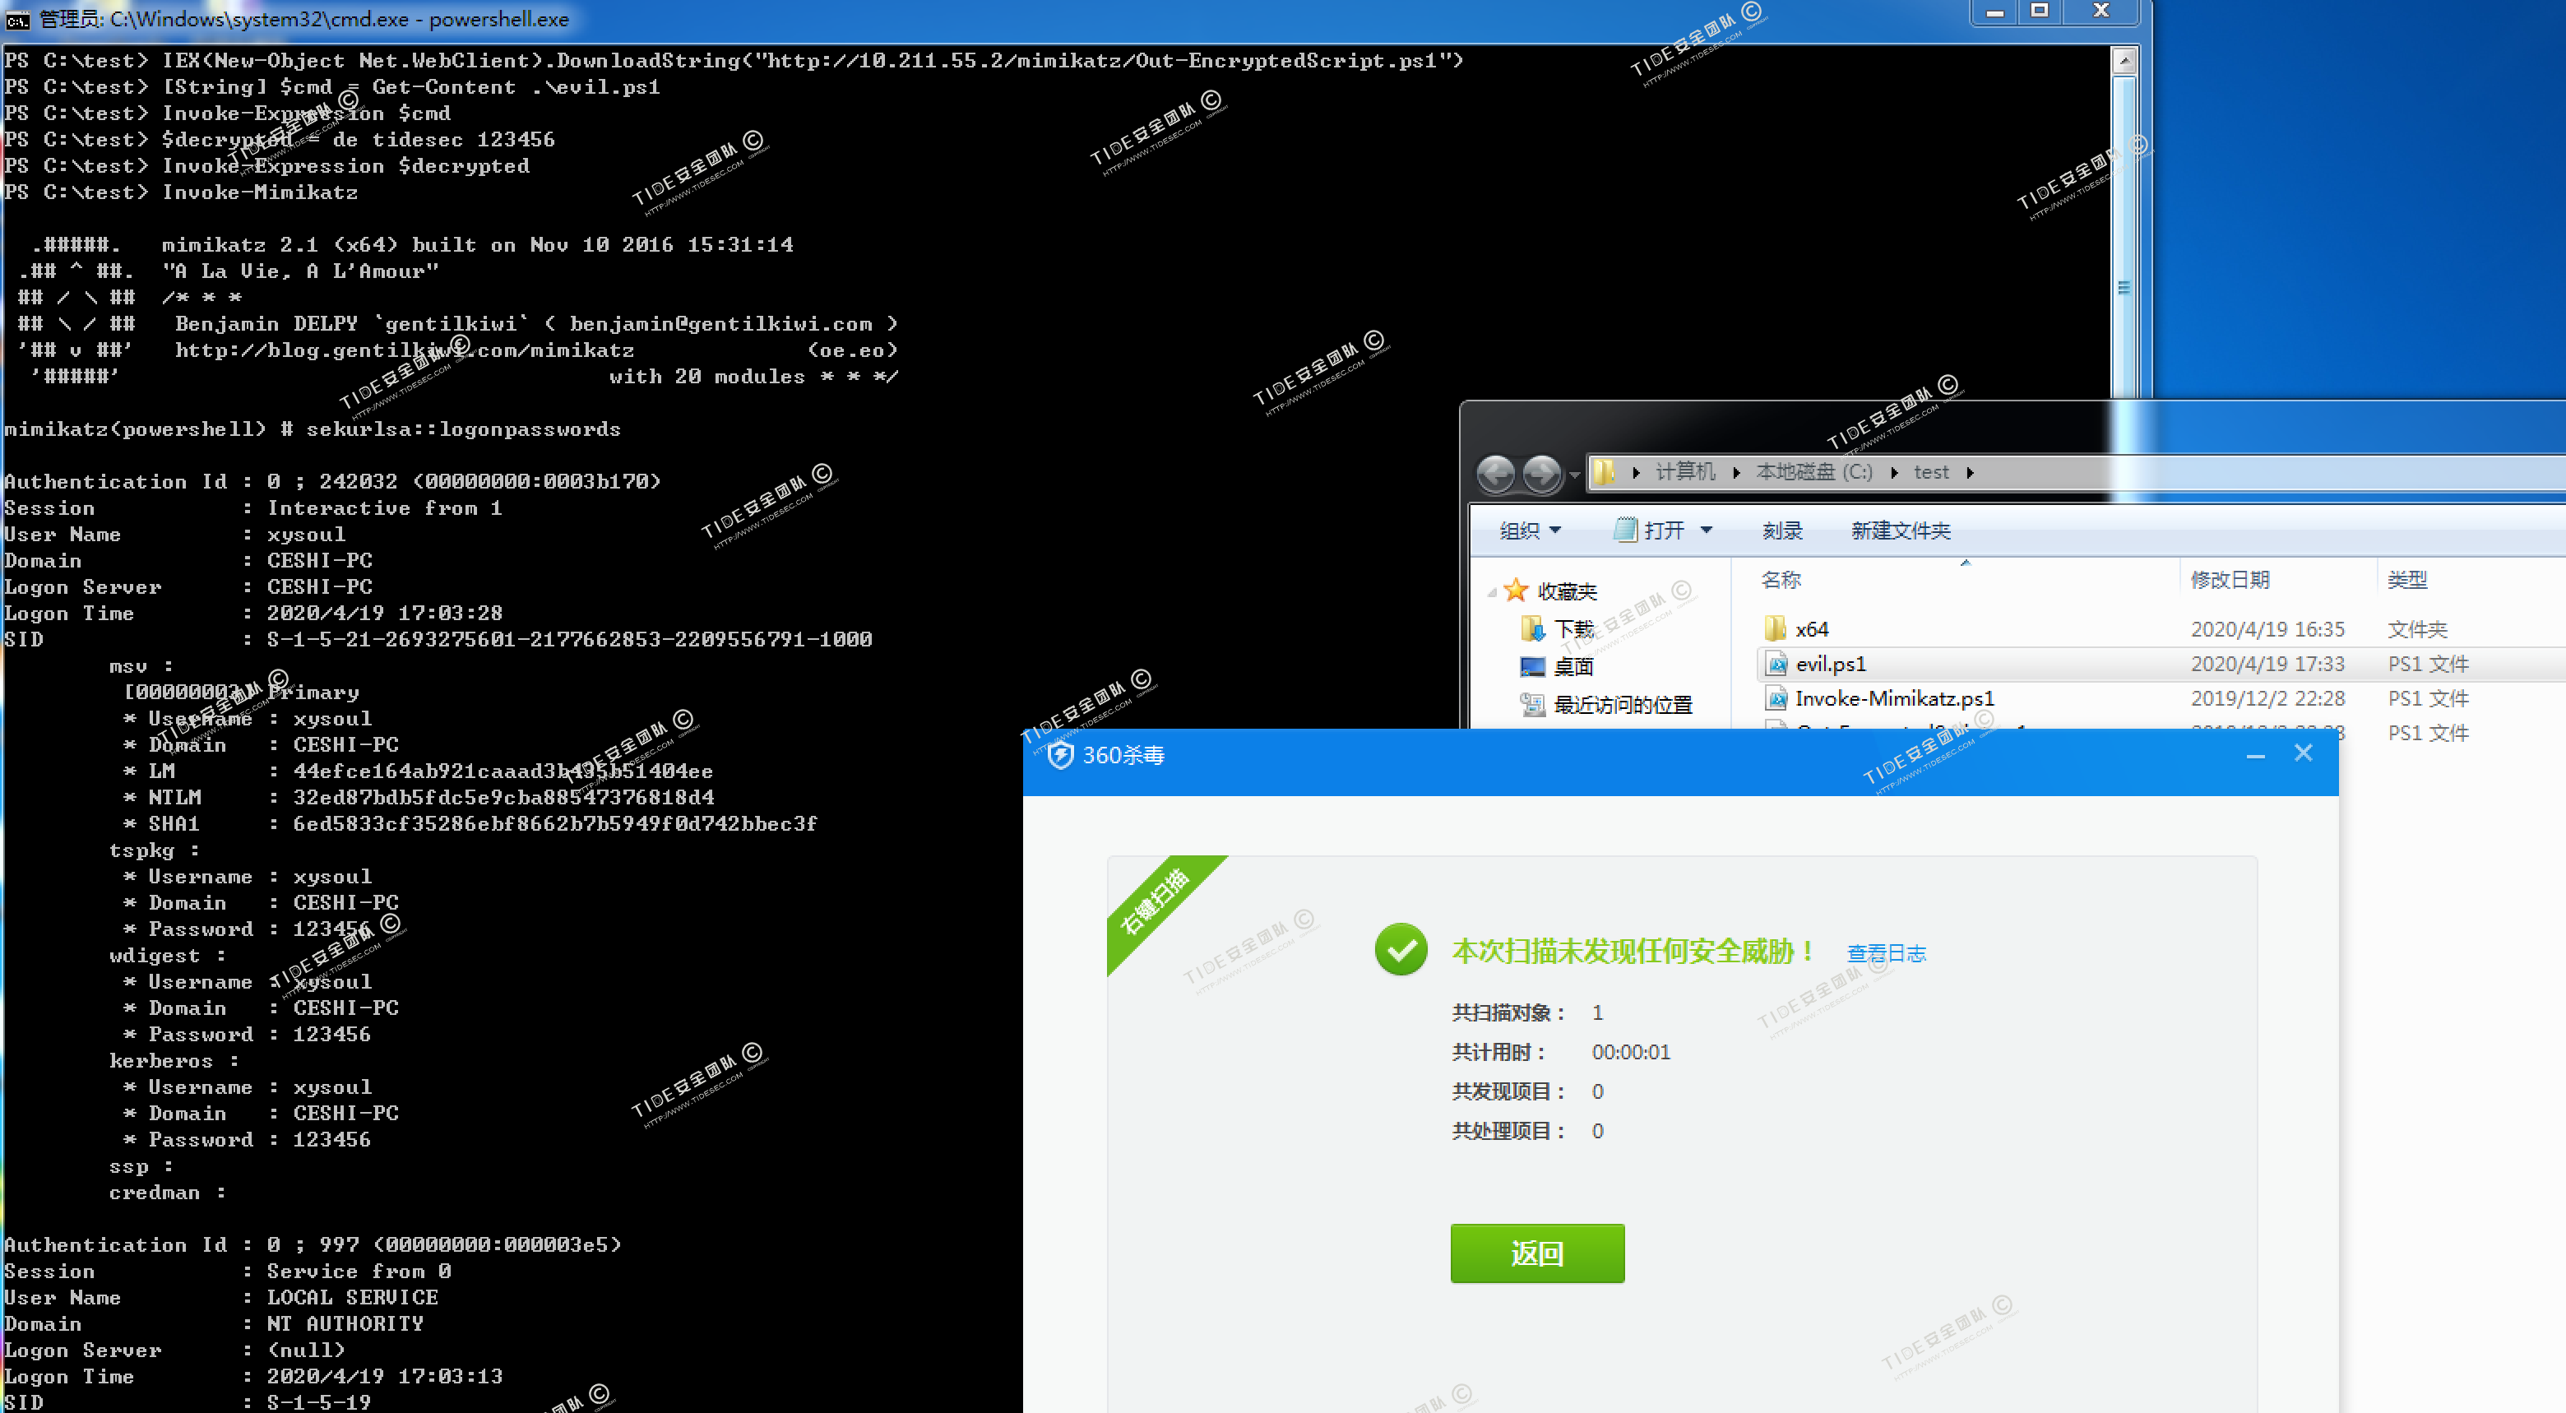Select the Invoke-Mimikatz.ps1 file icon
This screenshot has width=2566, height=1413.
pyautogui.click(x=1775, y=698)
